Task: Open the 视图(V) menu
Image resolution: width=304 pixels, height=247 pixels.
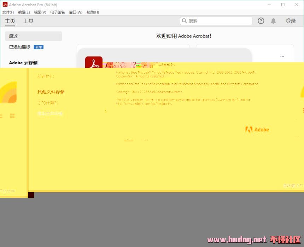Action: [40, 12]
